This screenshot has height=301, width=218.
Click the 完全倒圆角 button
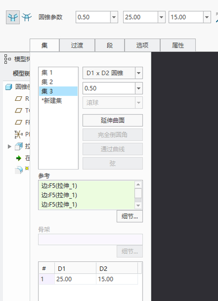(113, 135)
